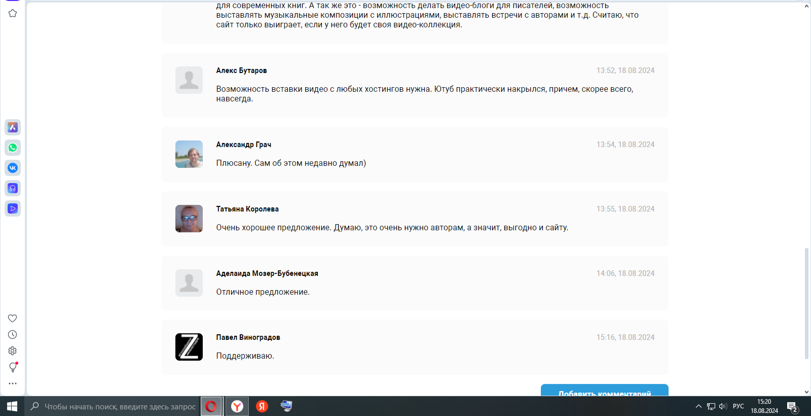Click the red Y circle taskbar icon

tap(237, 406)
